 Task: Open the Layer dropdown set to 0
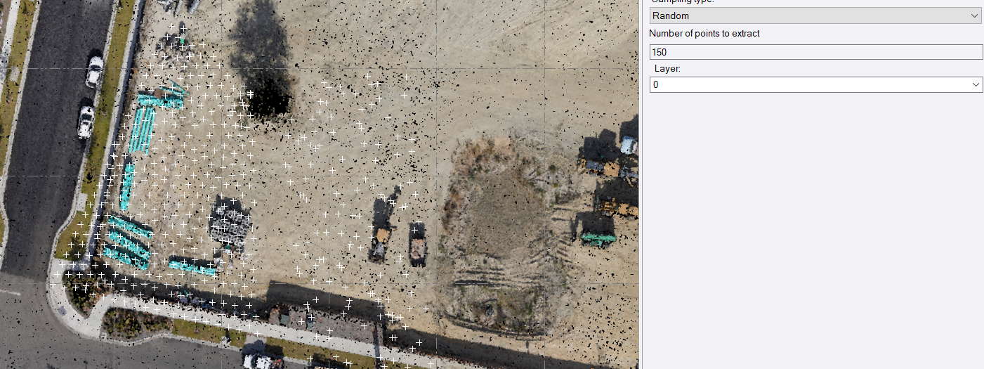click(815, 84)
